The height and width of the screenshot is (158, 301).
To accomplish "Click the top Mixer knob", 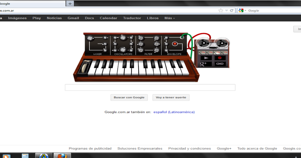I will pyautogui.click(x=90, y=38).
